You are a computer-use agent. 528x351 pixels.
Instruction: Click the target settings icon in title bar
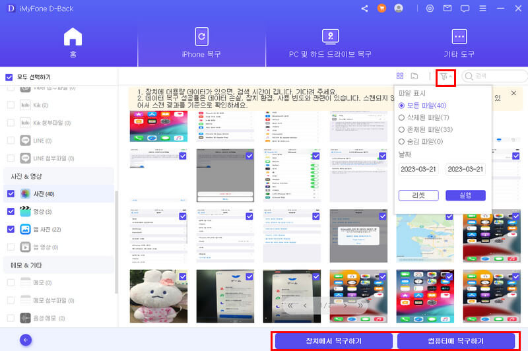[430, 9]
